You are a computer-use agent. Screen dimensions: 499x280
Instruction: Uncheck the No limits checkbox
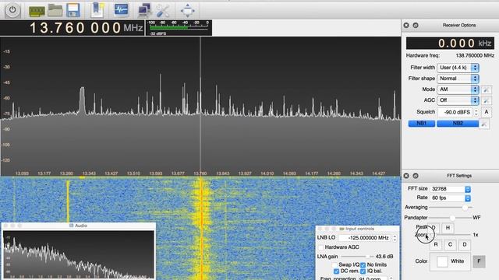click(363, 264)
